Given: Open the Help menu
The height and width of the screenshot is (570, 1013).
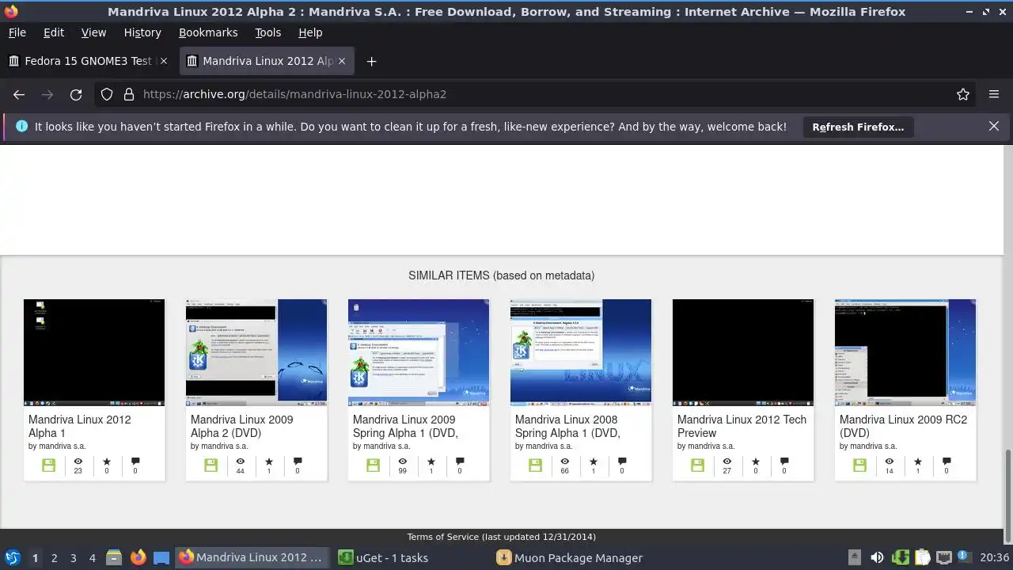Looking at the screenshot, I should point(310,32).
